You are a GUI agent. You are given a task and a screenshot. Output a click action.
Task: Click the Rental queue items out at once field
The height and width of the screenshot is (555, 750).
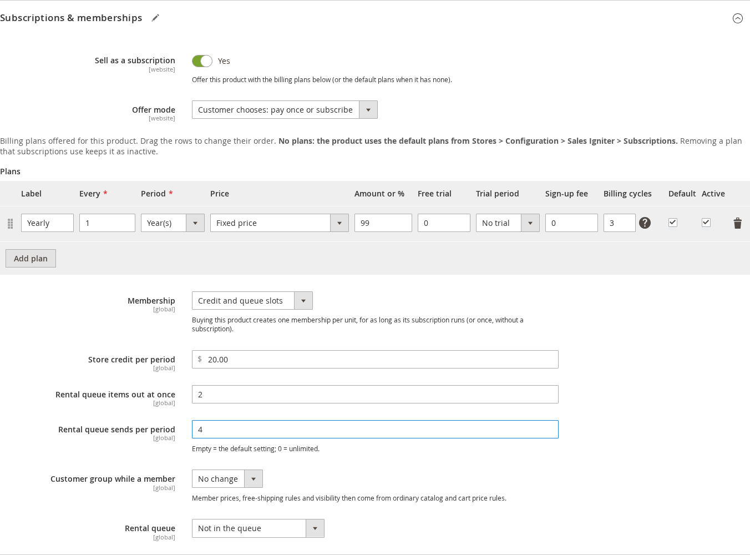[375, 395]
